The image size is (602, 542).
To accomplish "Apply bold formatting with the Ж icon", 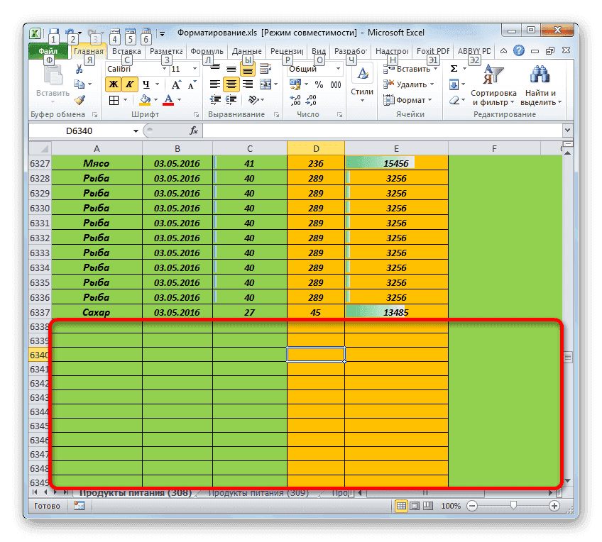I will click(114, 84).
